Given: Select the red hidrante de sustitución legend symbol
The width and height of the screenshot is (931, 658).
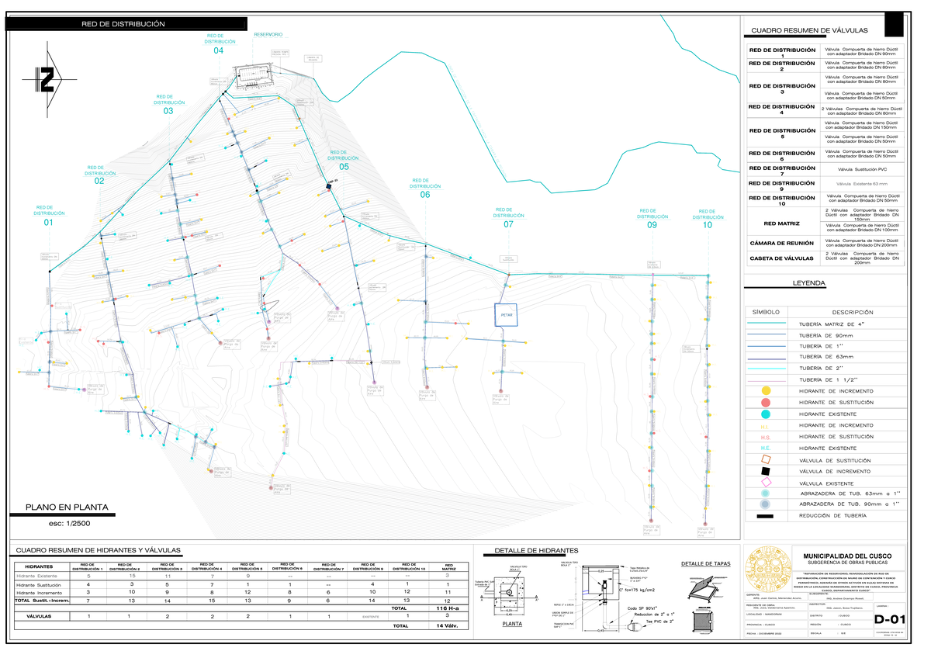Looking at the screenshot, I should tap(766, 403).
